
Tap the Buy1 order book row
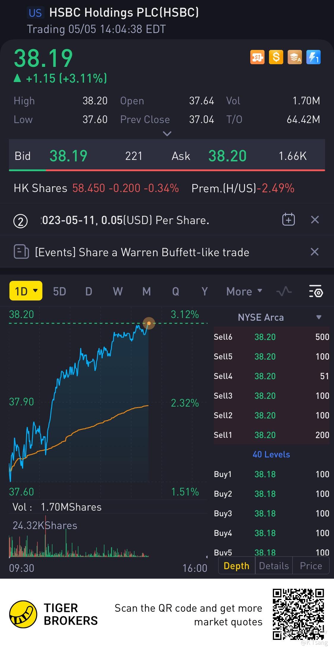click(x=271, y=474)
